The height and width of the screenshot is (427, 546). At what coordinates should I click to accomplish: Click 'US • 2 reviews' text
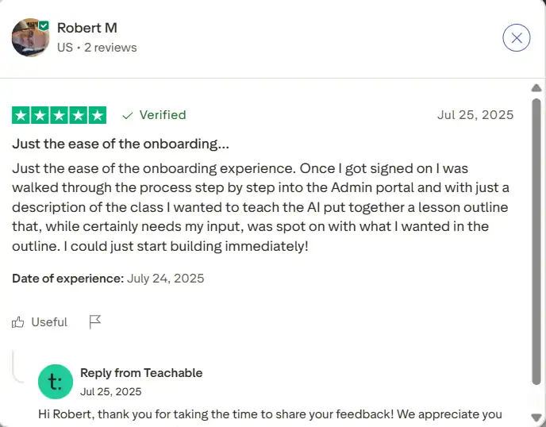coord(97,48)
